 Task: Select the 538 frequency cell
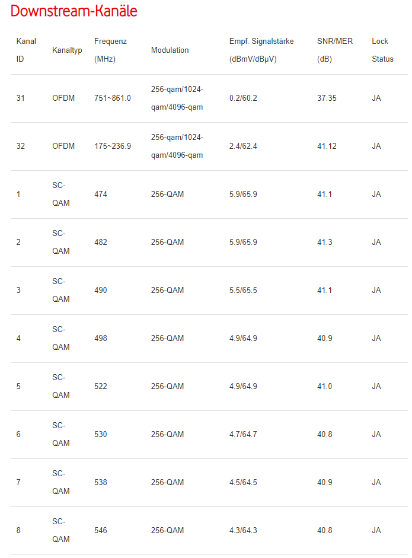(x=101, y=483)
